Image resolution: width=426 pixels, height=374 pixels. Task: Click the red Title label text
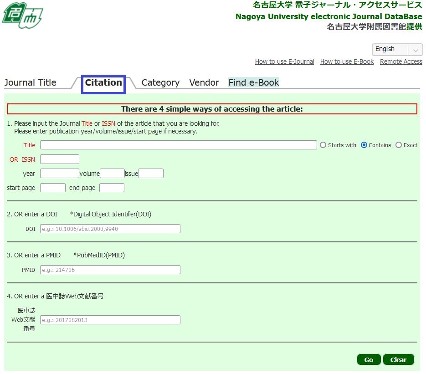[x=29, y=145]
